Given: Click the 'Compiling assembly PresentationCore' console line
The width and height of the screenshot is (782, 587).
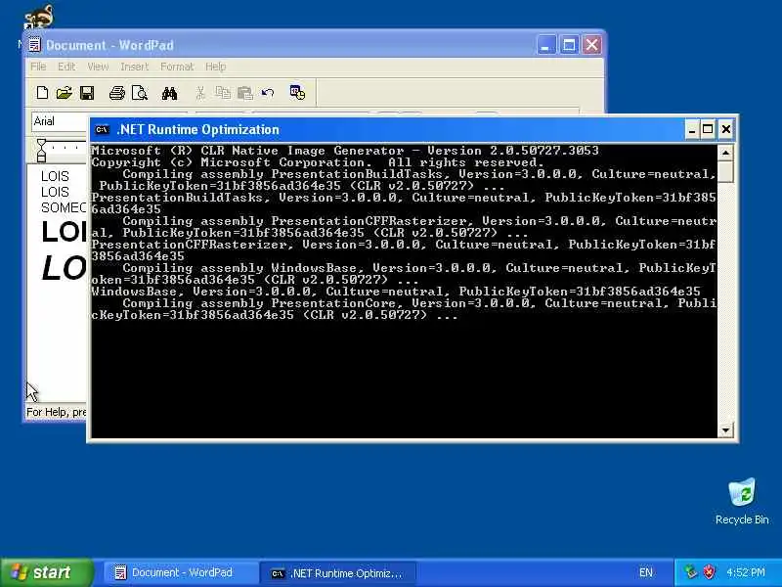Looking at the screenshot, I should point(404,309).
